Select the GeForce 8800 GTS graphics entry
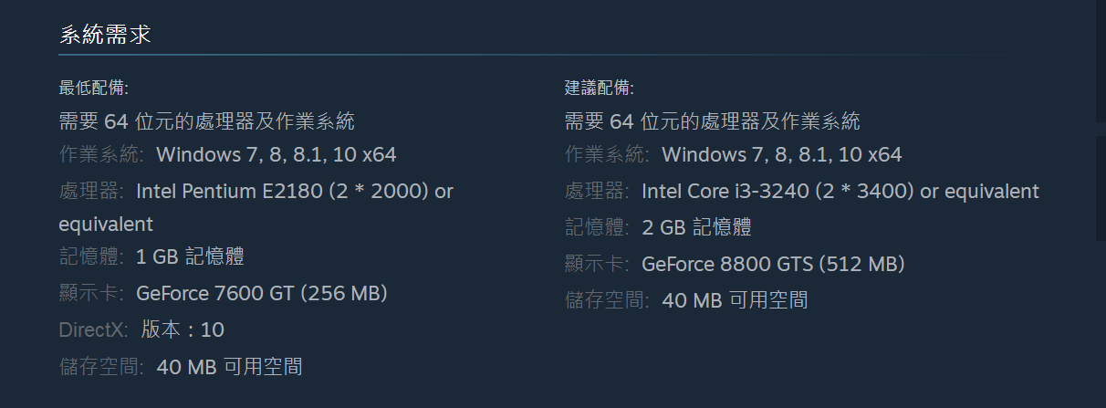This screenshot has width=1106, height=408. pos(774,265)
